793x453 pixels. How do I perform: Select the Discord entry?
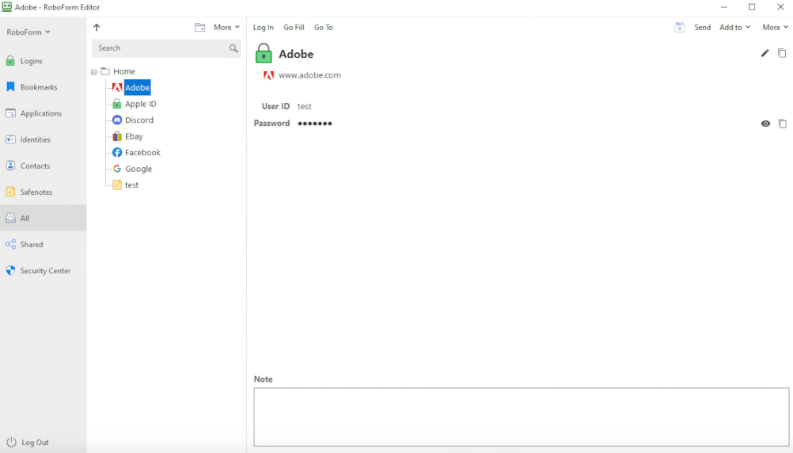pyautogui.click(x=139, y=120)
